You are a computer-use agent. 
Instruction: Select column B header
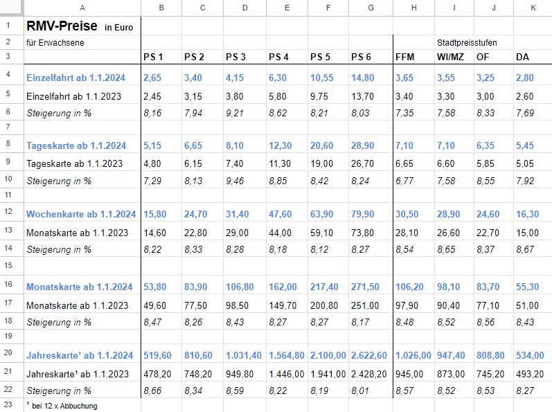click(x=161, y=8)
